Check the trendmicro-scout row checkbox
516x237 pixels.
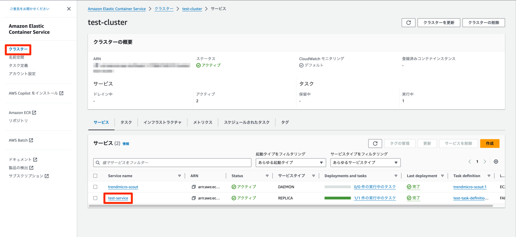[x=95, y=187]
